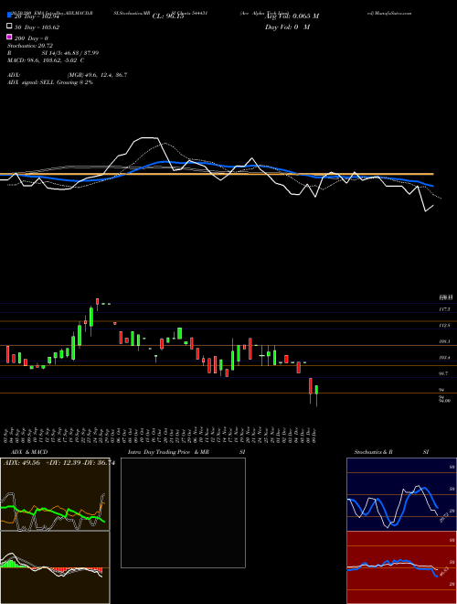Click the 'Stochastics: 29.72' reading
This screenshot has width=457, height=604.
[x=30, y=46]
